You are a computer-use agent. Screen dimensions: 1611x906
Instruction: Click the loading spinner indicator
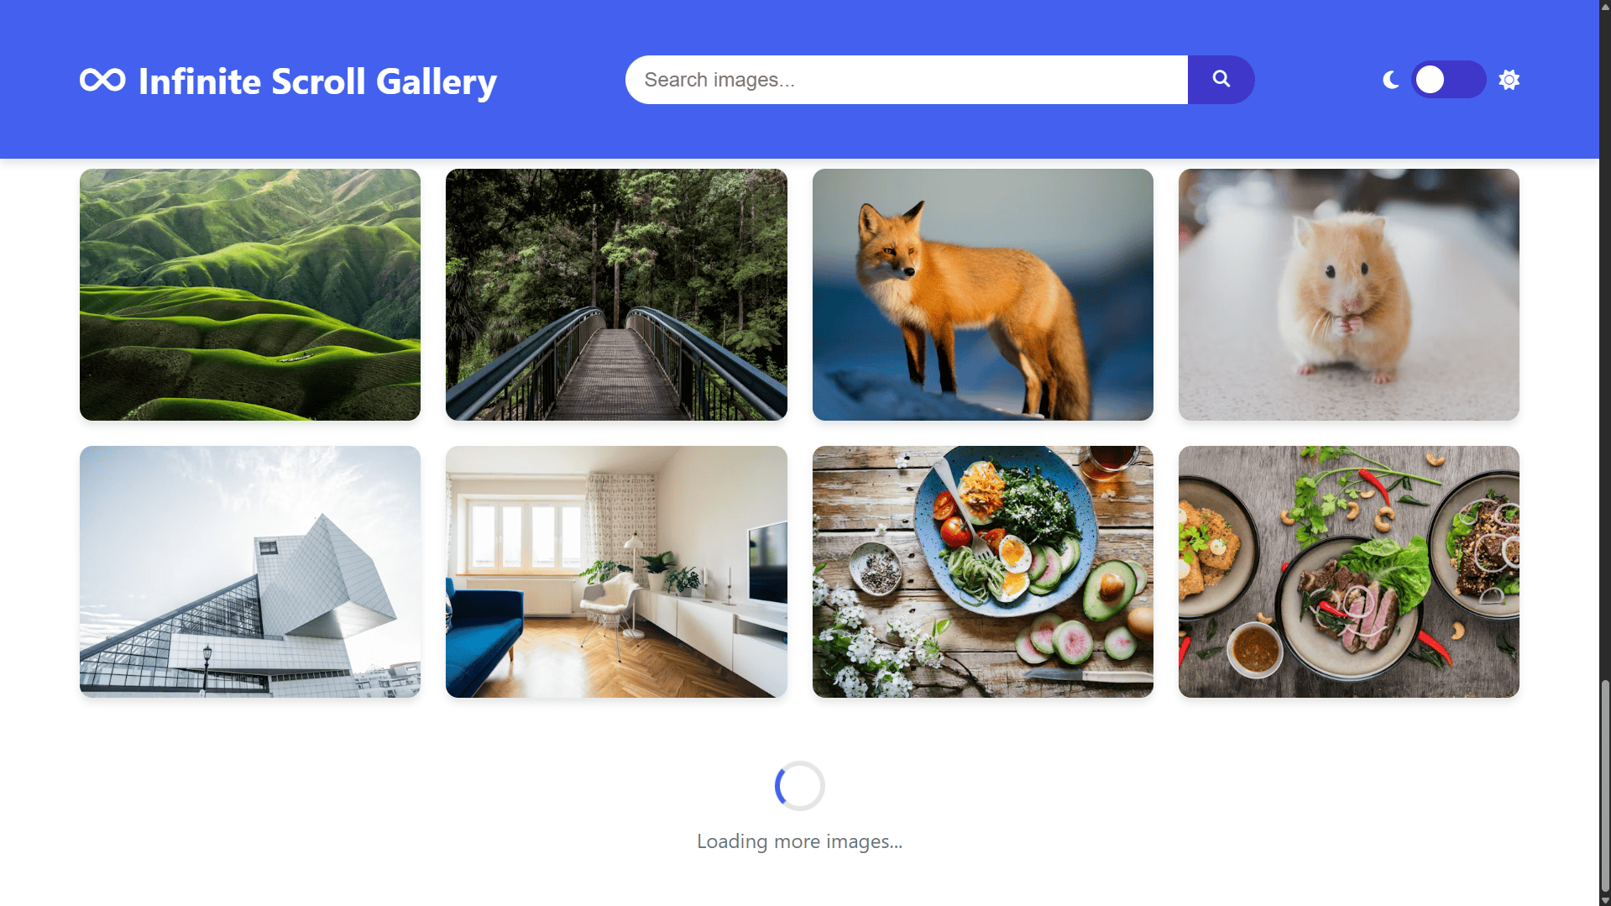tap(799, 786)
